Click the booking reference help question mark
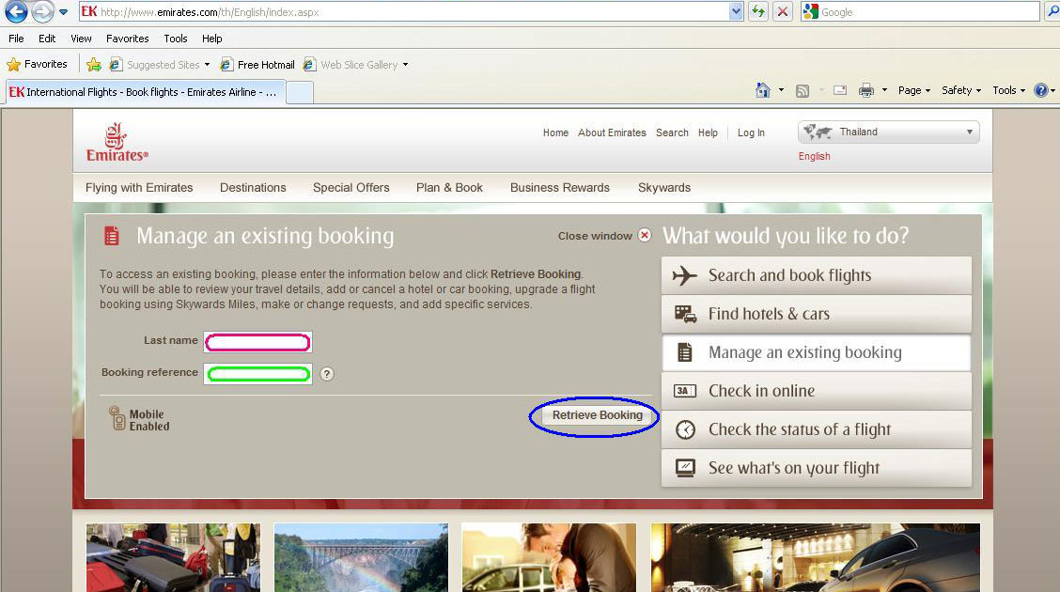This screenshot has width=1060, height=592. pos(326,374)
